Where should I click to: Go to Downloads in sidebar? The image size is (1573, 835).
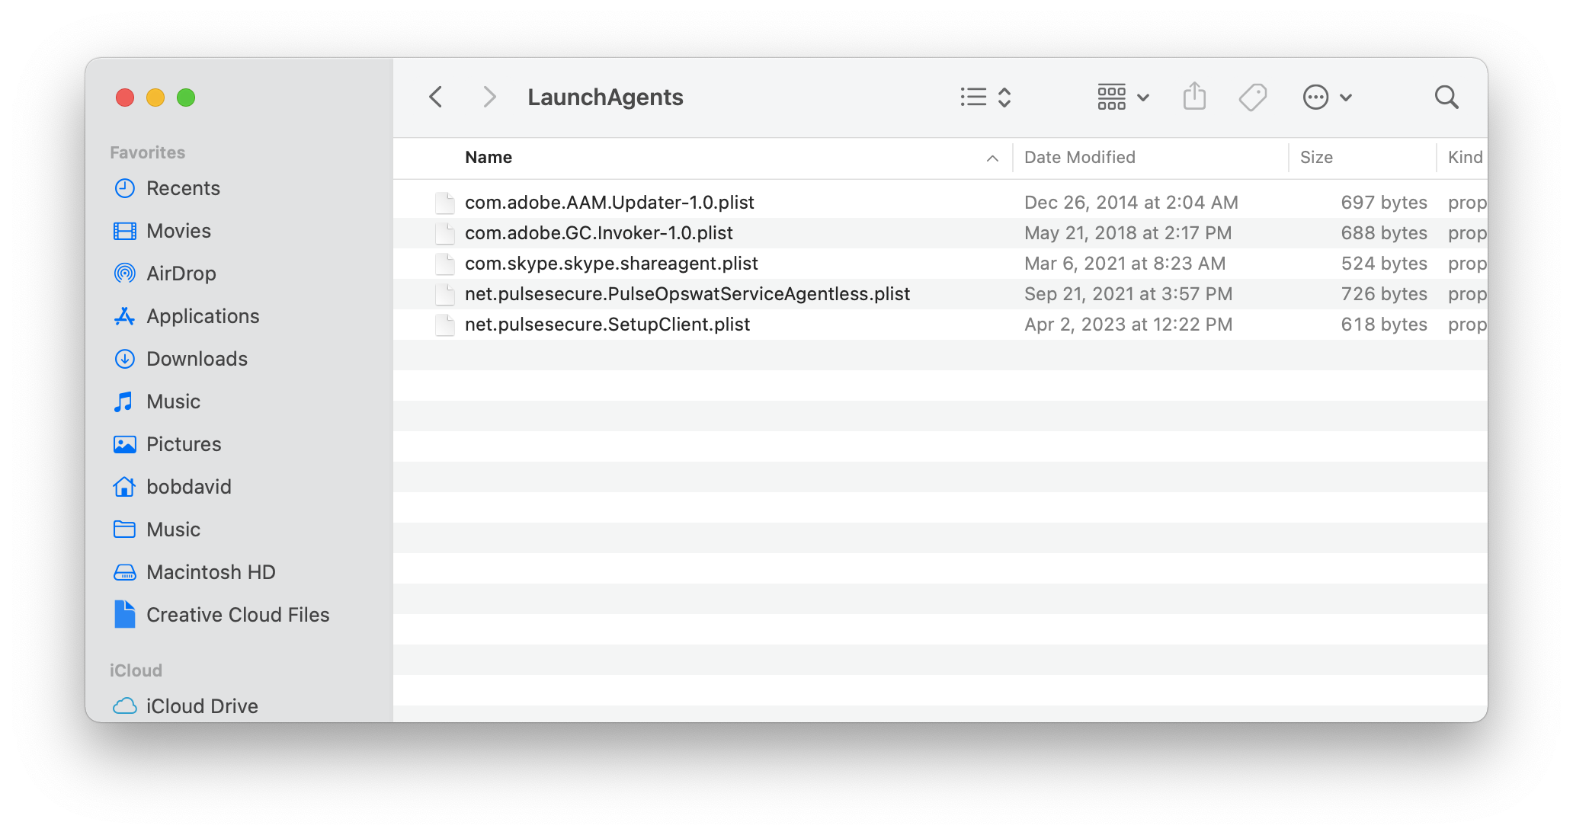click(197, 359)
